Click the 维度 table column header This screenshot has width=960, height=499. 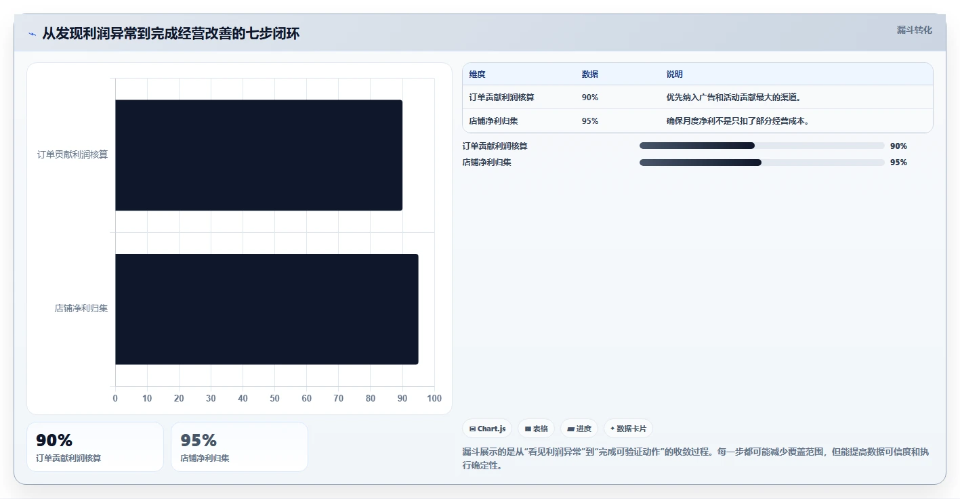(x=478, y=74)
